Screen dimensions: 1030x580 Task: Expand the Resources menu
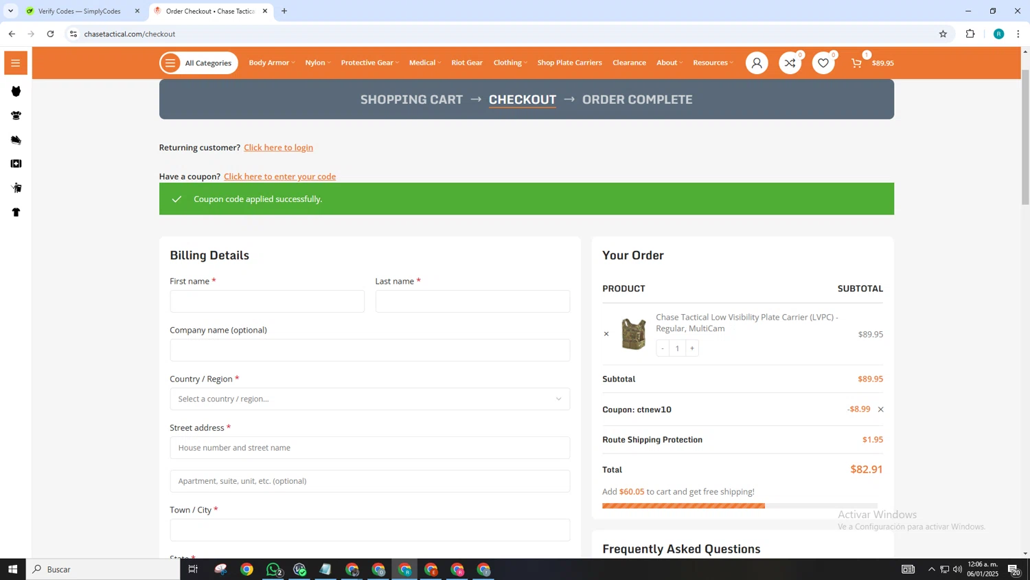713,63
